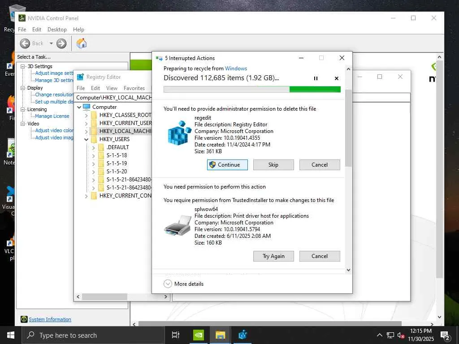Viewport: 459px width, 344px height.
Task: Click the network tray icon
Action: point(390,335)
